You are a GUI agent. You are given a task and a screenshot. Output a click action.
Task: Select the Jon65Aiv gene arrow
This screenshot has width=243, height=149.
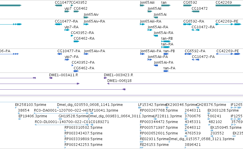click(86, 17)
